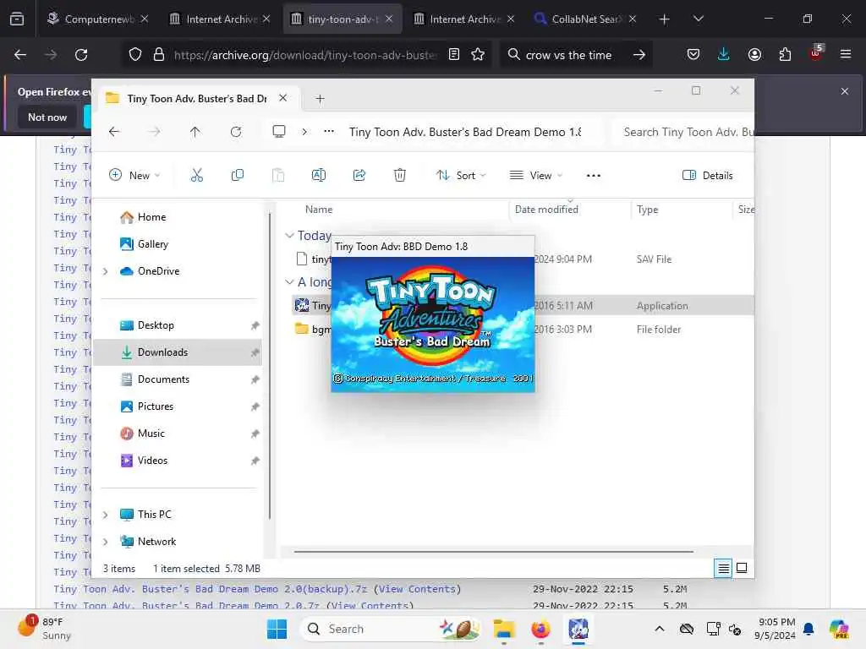Expand Network in navigation pane

click(x=106, y=542)
